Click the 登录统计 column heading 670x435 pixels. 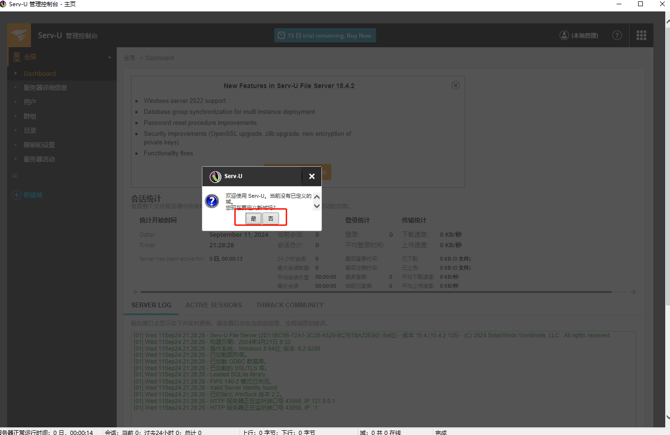pos(357,220)
